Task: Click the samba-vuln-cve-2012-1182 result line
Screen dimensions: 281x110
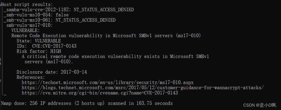Action: coord(69,10)
